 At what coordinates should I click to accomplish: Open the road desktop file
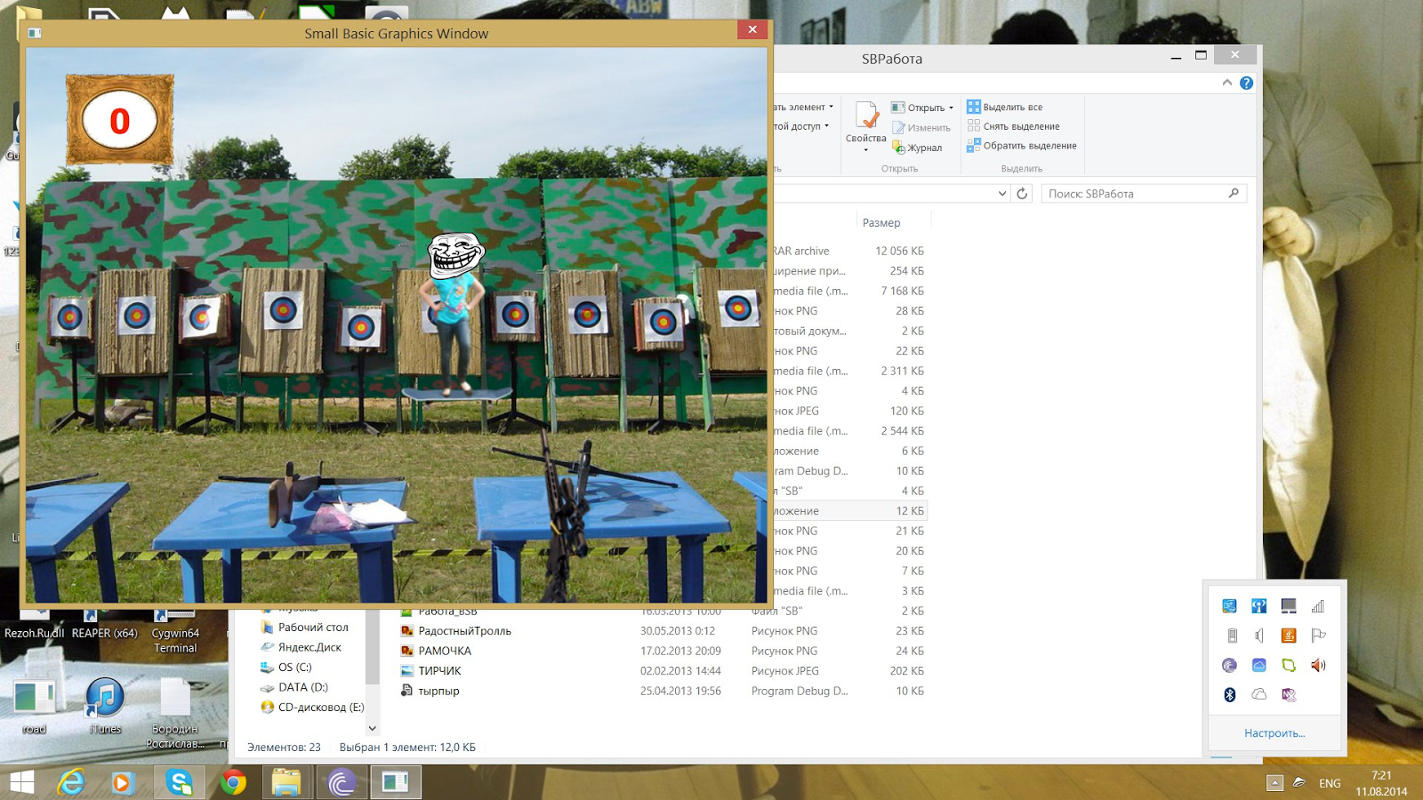click(34, 706)
